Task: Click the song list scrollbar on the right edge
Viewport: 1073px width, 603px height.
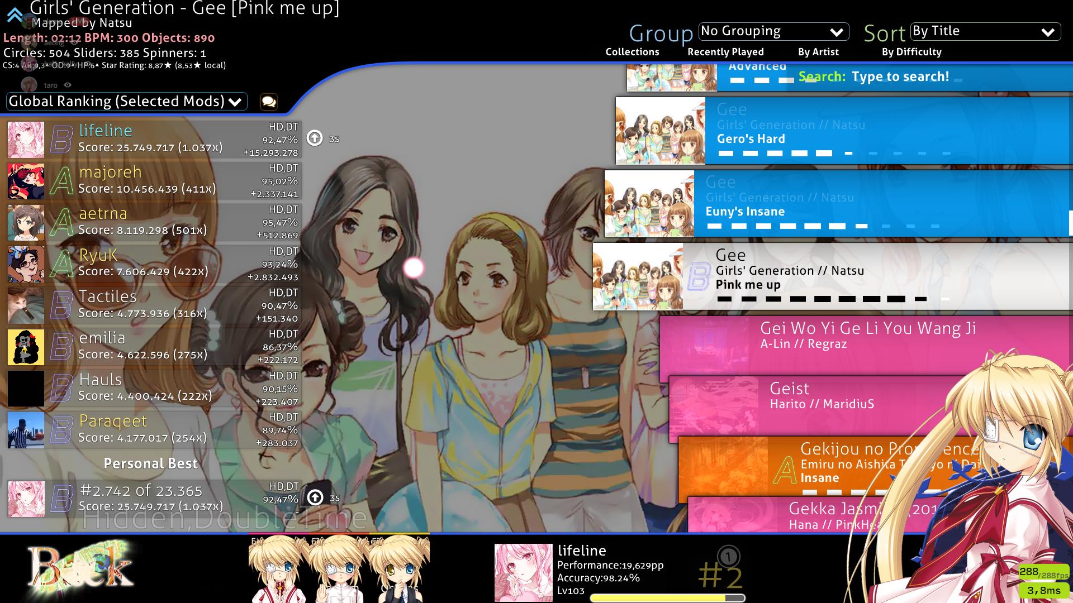Action: [1071, 223]
